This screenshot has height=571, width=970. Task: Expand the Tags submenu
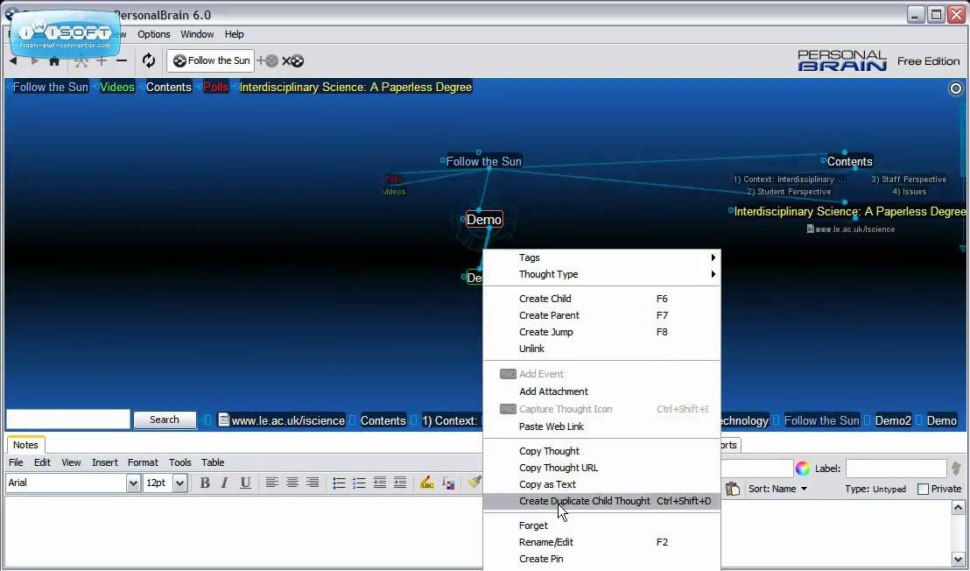tap(601, 257)
